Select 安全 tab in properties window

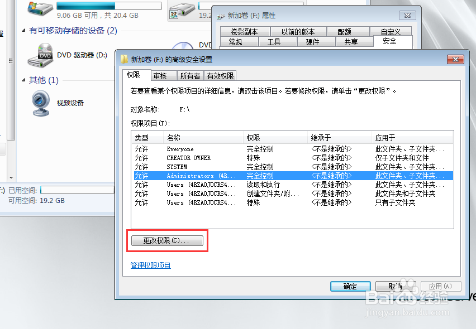click(x=393, y=41)
